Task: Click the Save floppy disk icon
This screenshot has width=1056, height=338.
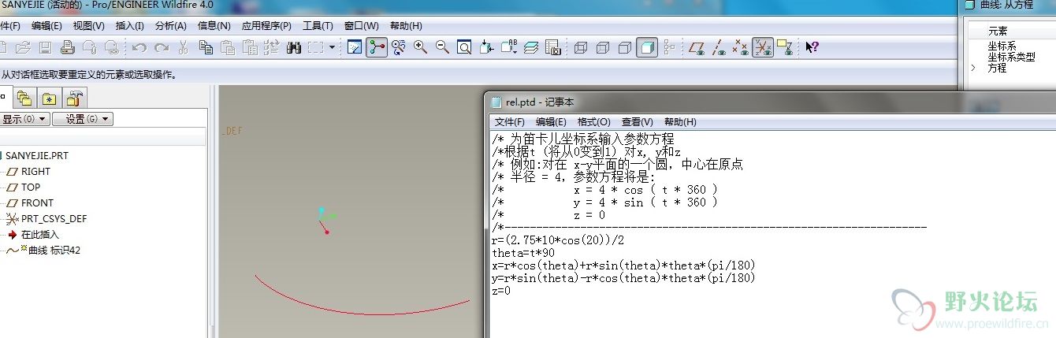Action: click(45, 47)
